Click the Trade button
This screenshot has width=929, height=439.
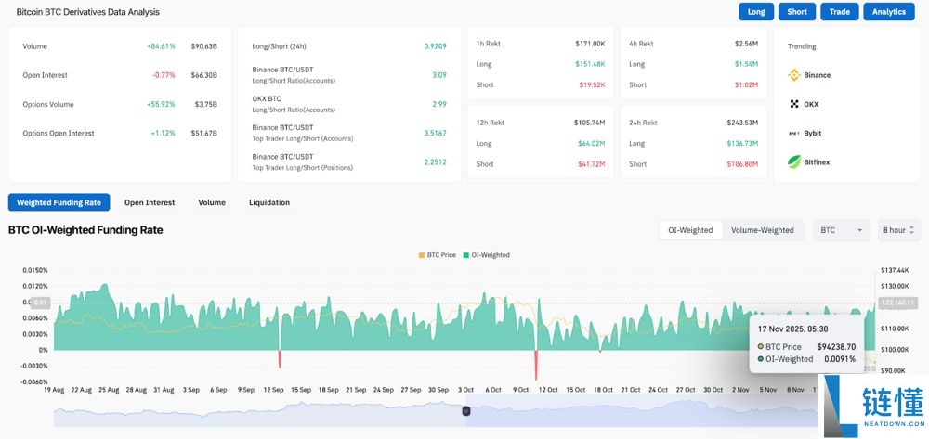click(x=839, y=12)
